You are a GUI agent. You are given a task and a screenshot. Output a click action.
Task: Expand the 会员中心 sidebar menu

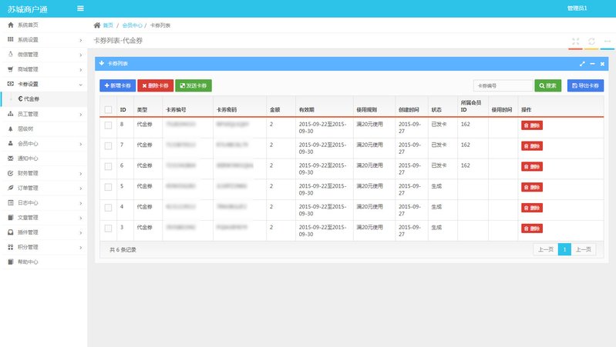[x=42, y=144]
